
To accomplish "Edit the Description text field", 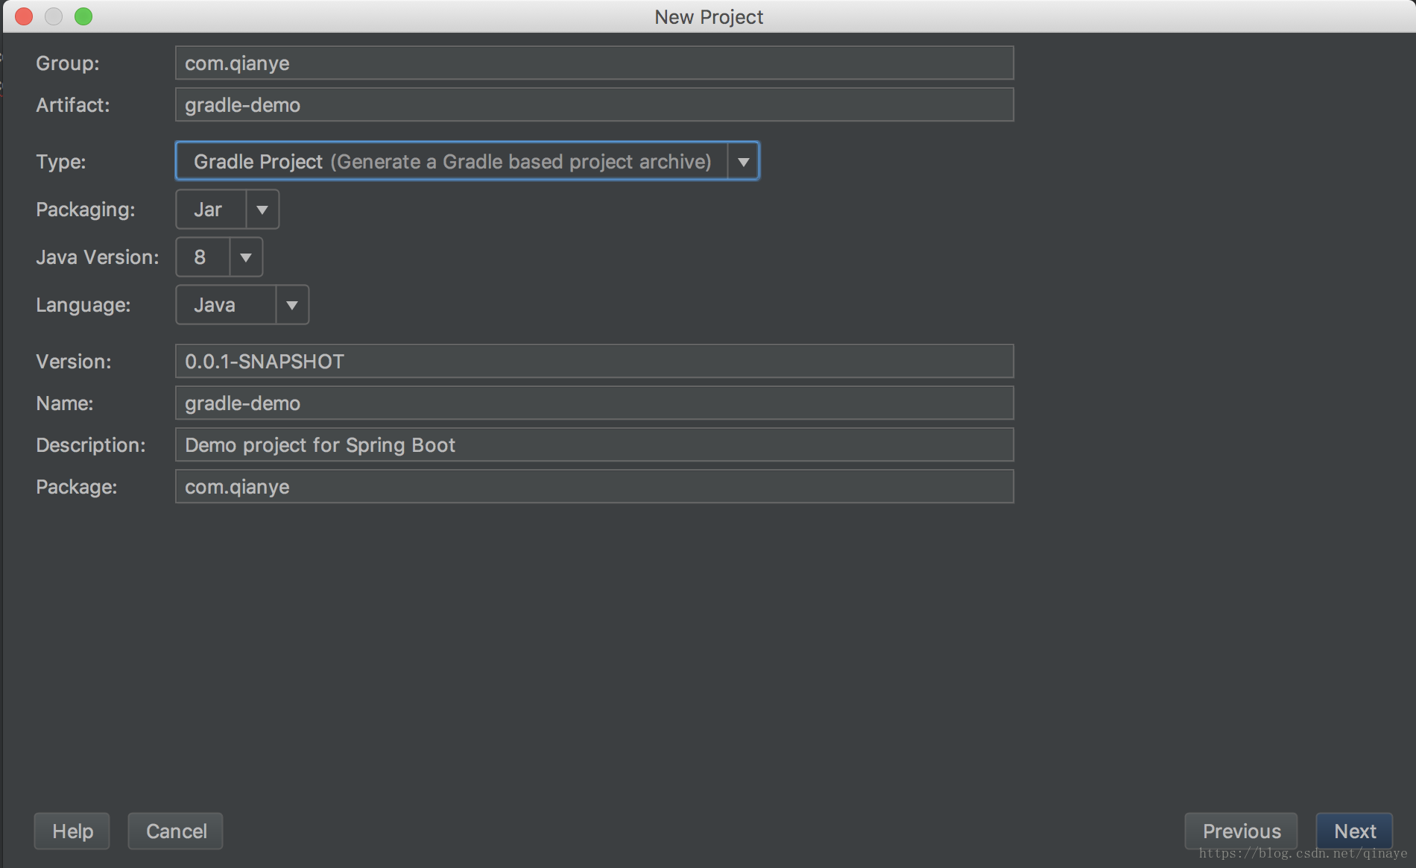I will [594, 445].
